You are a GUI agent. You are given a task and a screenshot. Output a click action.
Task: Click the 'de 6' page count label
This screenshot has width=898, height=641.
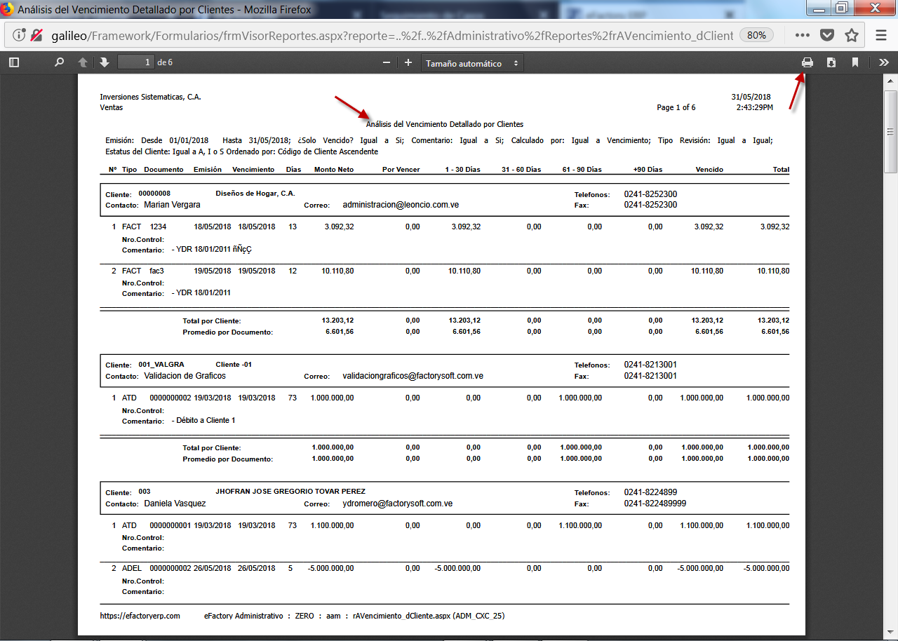[x=165, y=62]
